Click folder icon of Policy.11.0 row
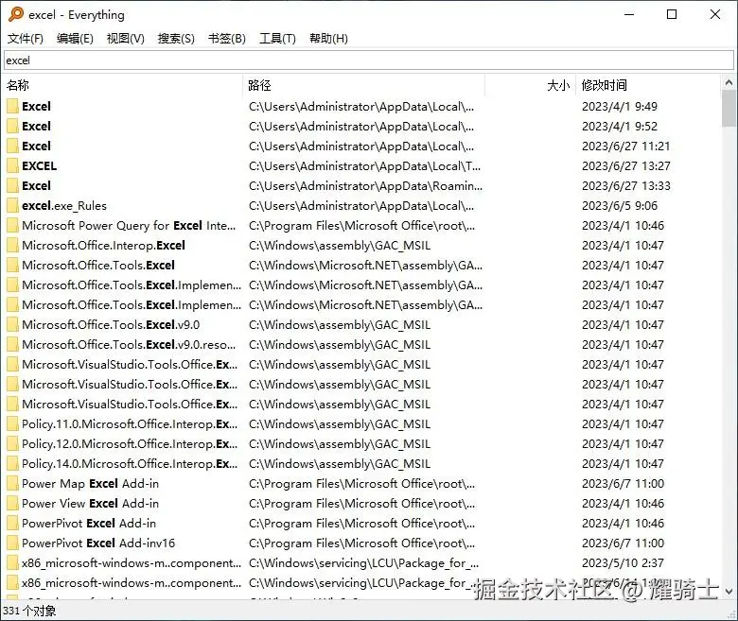 pos(12,424)
